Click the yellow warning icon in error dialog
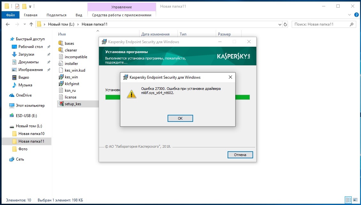The height and width of the screenshot is (205, 361). tap(132, 94)
